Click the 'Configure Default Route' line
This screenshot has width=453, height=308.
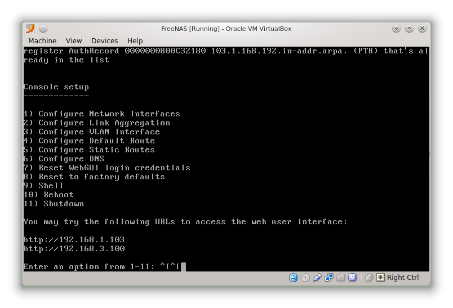click(x=89, y=141)
